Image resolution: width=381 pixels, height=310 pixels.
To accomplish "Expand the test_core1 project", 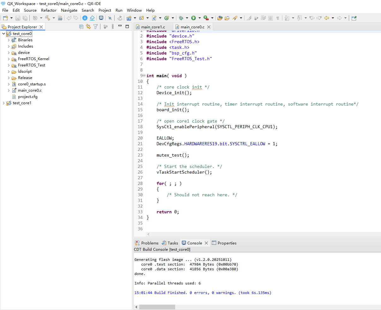I will click(4, 103).
